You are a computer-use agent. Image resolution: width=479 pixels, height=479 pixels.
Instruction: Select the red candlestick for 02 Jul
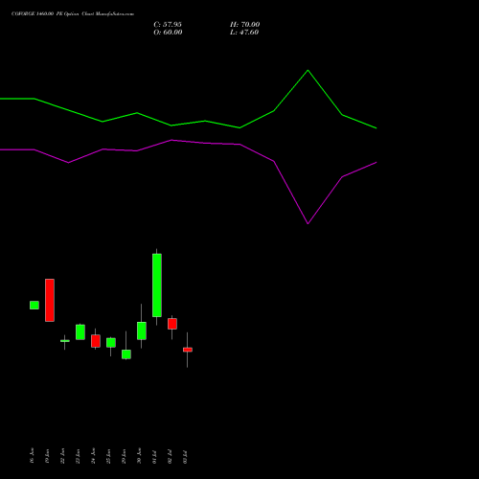pyautogui.click(x=172, y=324)
